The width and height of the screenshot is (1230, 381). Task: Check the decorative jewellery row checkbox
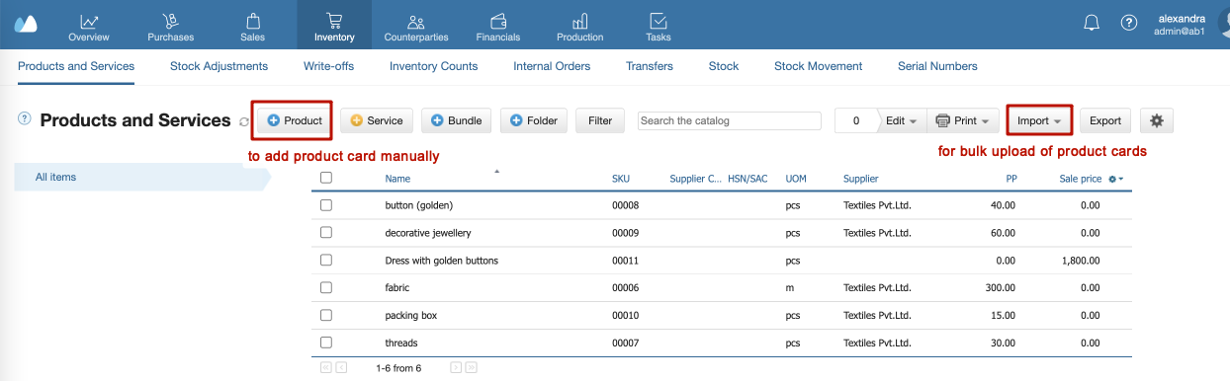pos(326,233)
